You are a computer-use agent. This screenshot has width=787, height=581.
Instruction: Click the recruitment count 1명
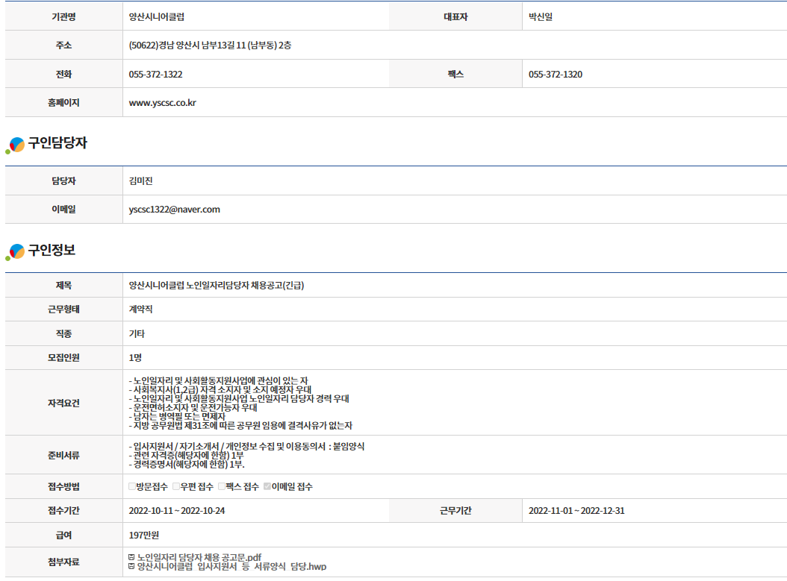click(x=135, y=357)
